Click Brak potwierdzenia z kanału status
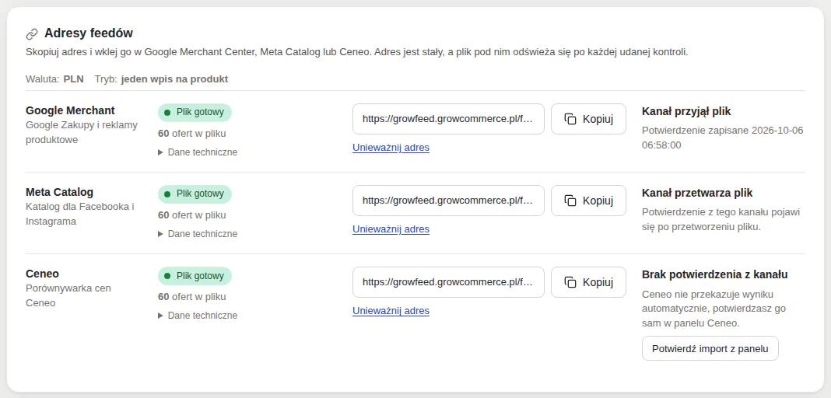 point(714,274)
